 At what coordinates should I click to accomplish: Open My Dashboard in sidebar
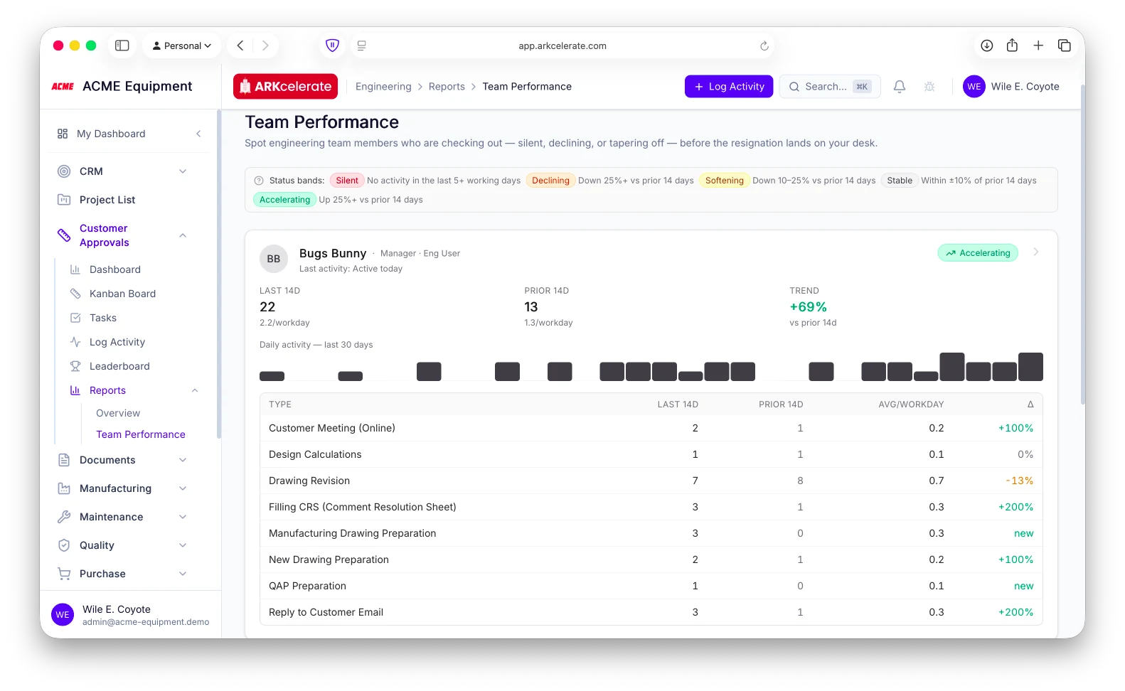tap(111, 134)
